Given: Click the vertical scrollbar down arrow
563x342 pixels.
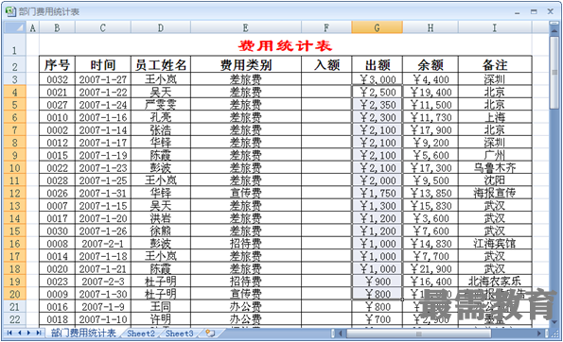Looking at the screenshot, I should [x=554, y=321].
